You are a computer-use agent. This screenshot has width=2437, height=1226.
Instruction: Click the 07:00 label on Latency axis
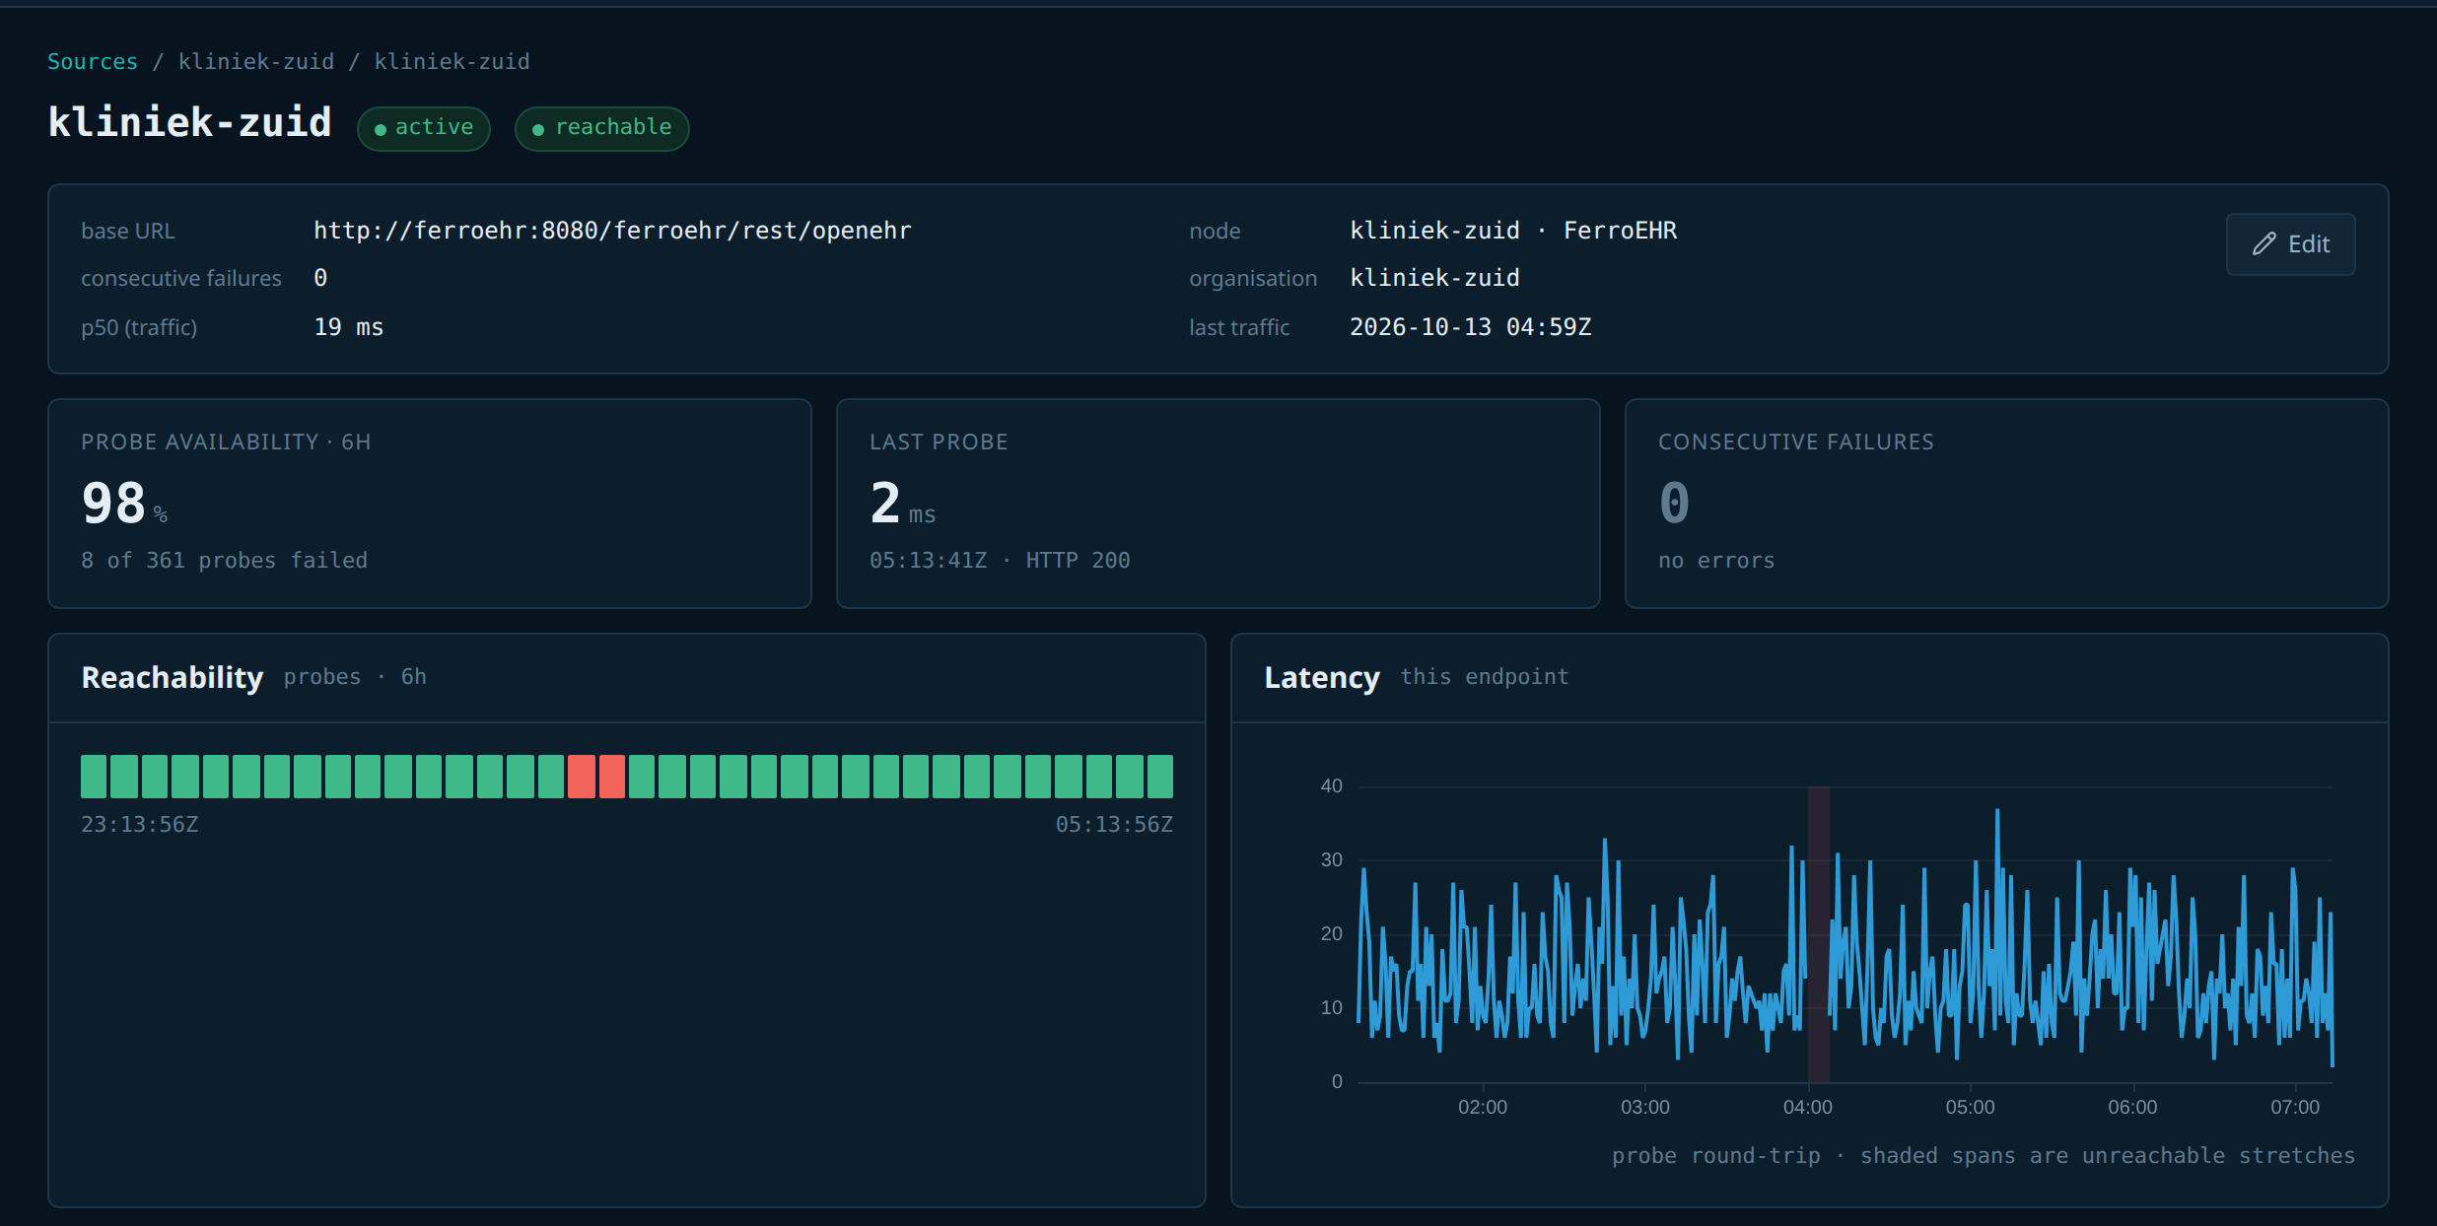click(2295, 1107)
